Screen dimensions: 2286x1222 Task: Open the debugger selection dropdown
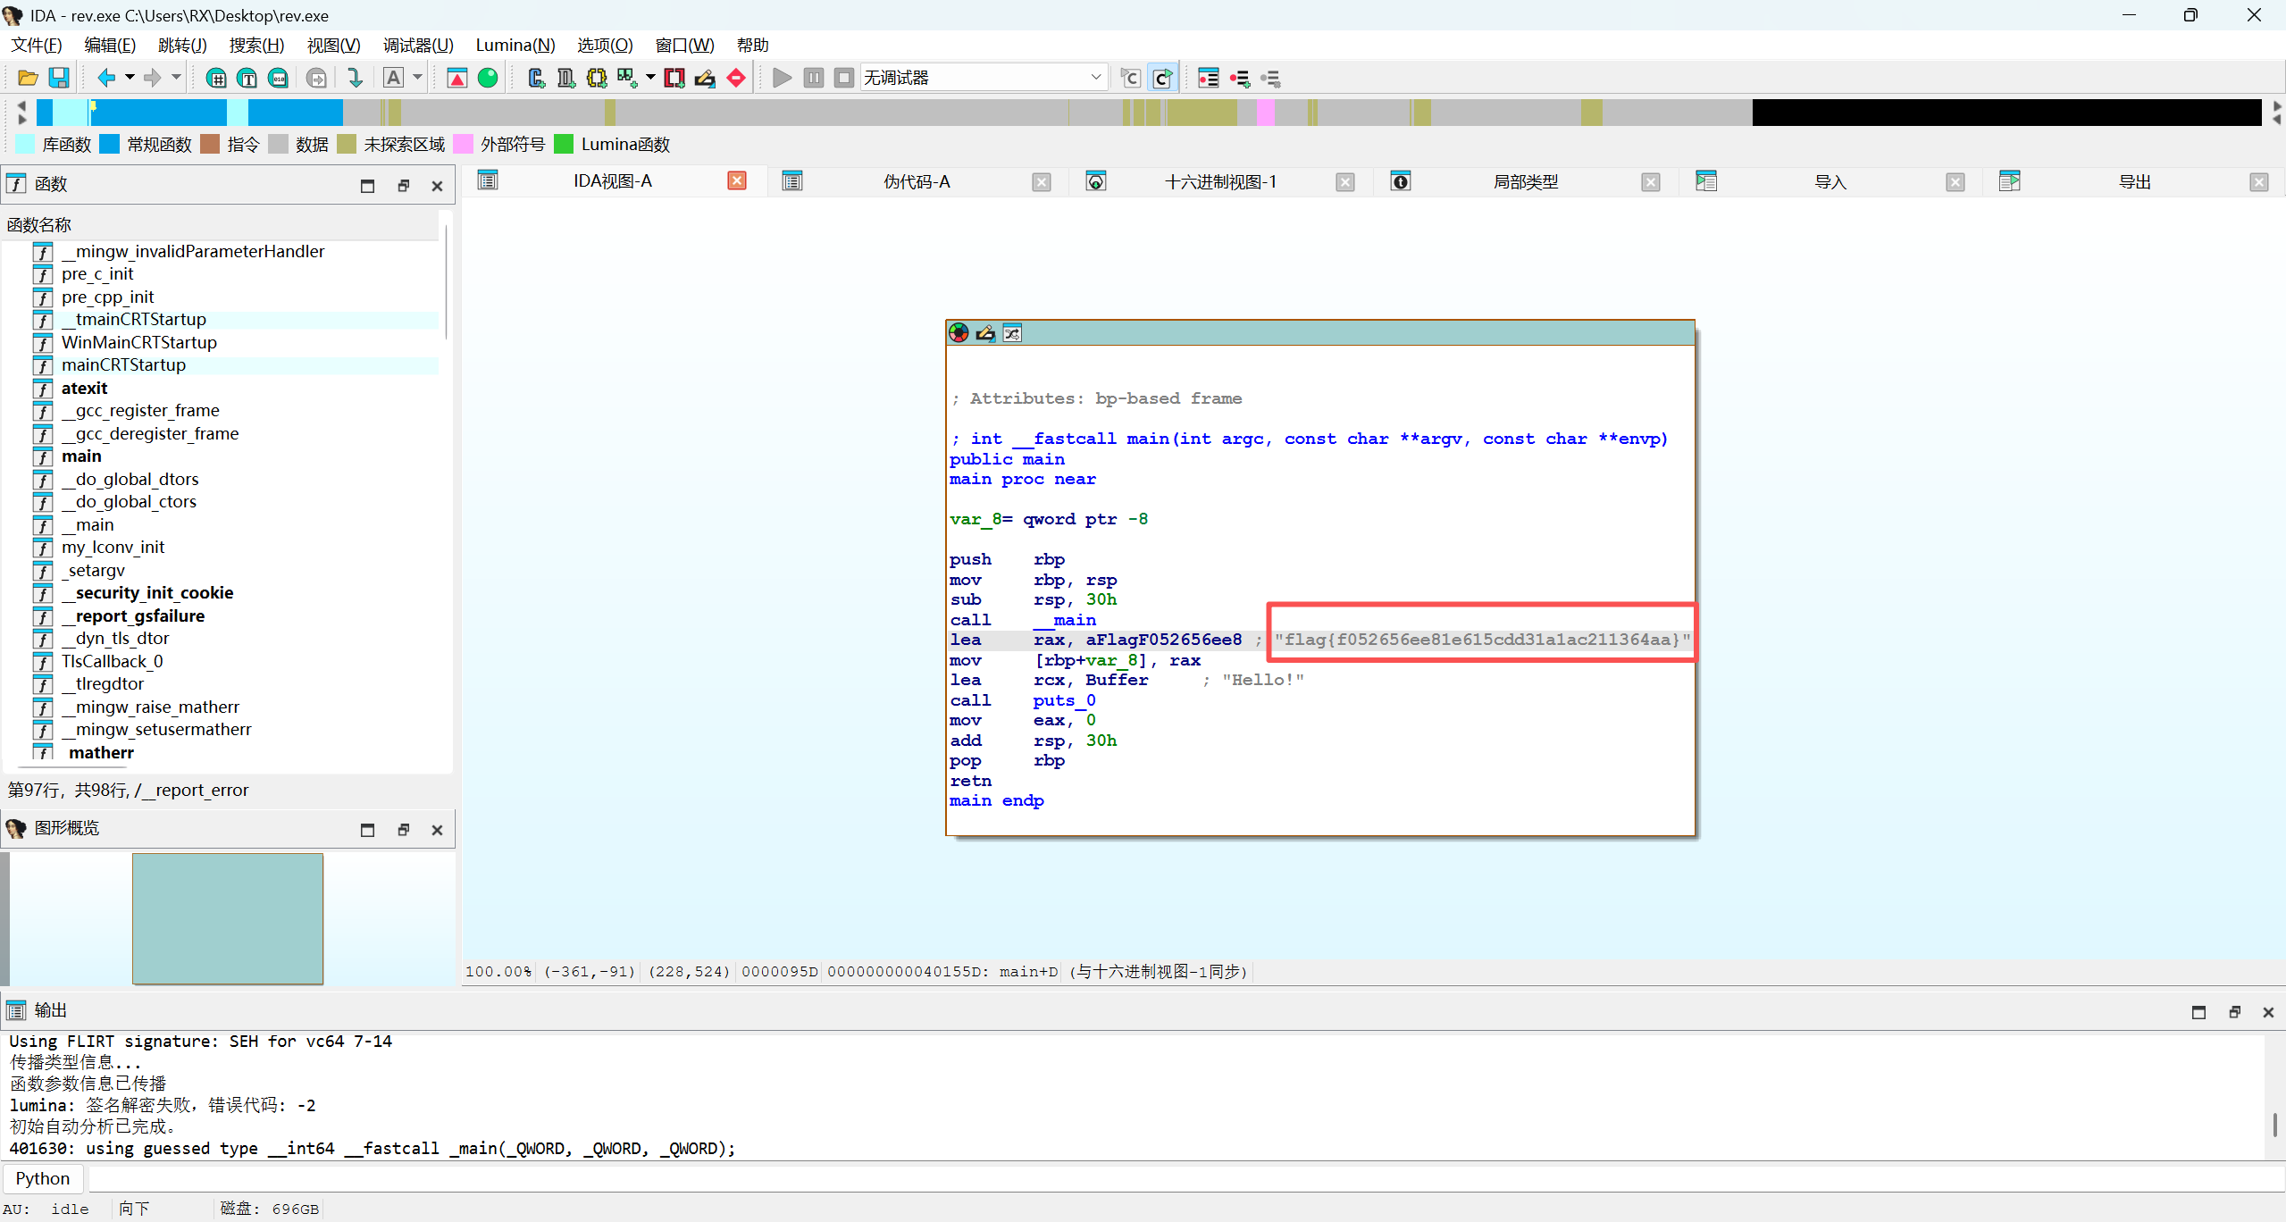coord(1095,78)
